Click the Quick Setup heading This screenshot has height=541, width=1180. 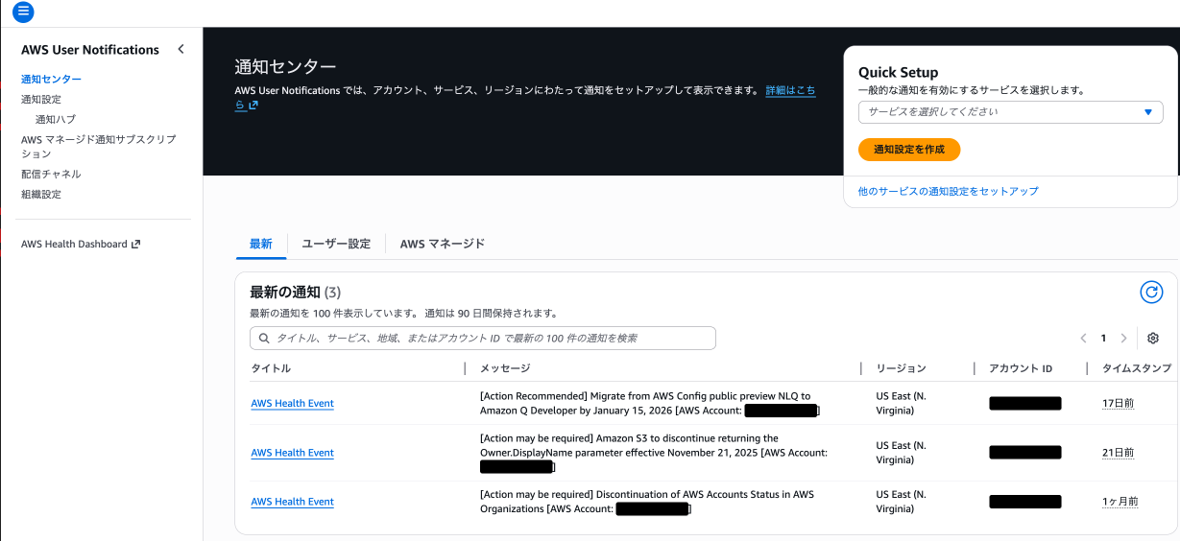point(898,72)
